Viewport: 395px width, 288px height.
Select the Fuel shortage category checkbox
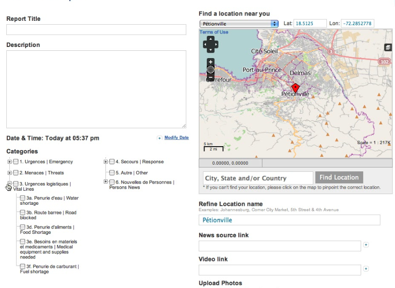(23, 266)
